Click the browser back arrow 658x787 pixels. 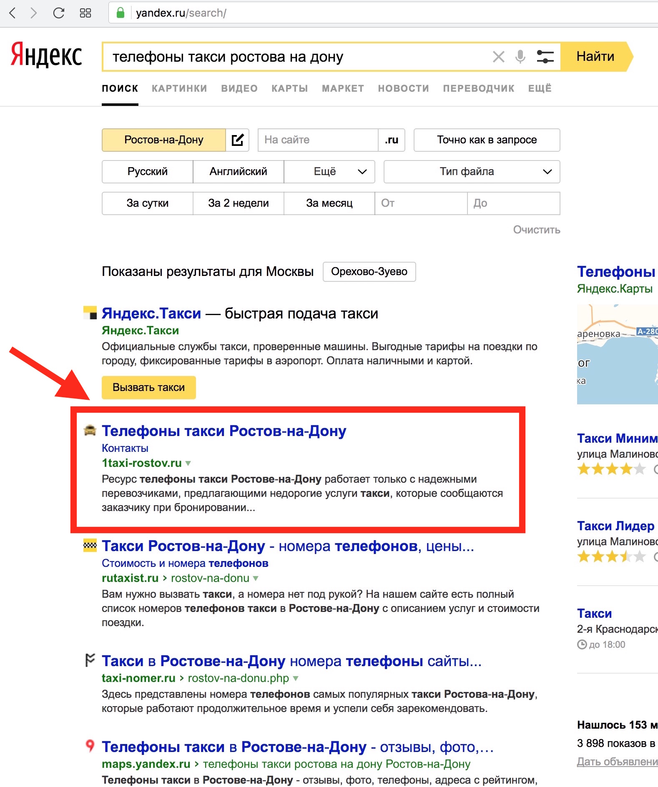pyautogui.click(x=13, y=13)
